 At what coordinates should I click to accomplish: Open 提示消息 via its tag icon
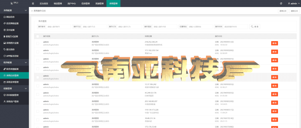pos(5,49)
